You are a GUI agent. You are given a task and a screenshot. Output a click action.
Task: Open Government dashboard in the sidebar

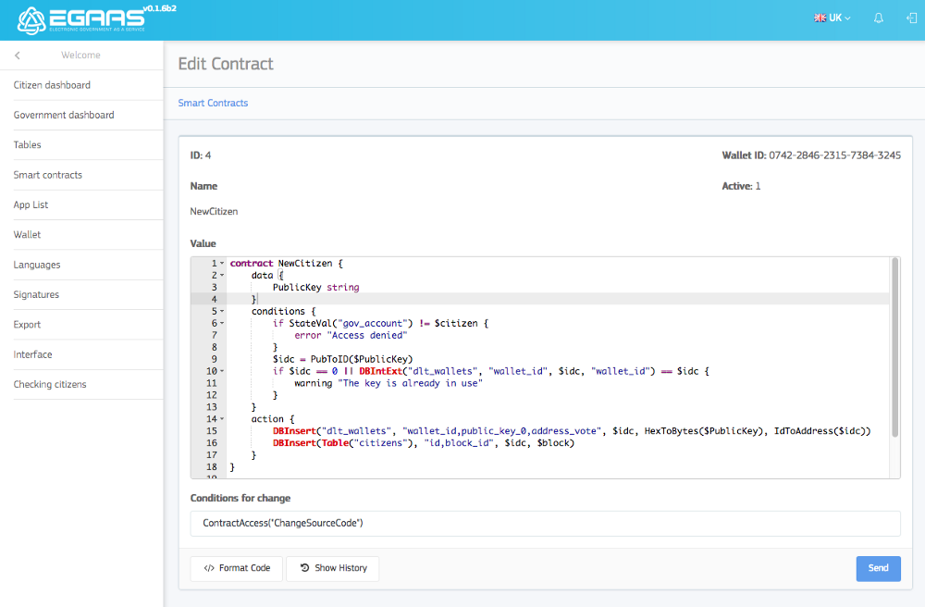(x=64, y=115)
